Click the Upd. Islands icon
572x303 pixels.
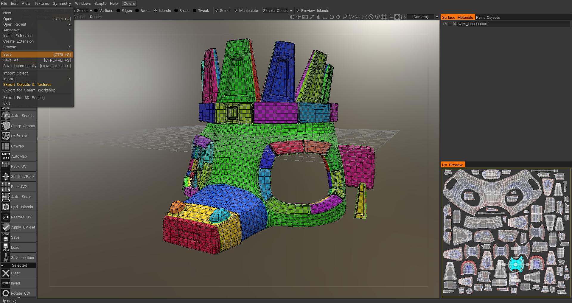coord(6,207)
